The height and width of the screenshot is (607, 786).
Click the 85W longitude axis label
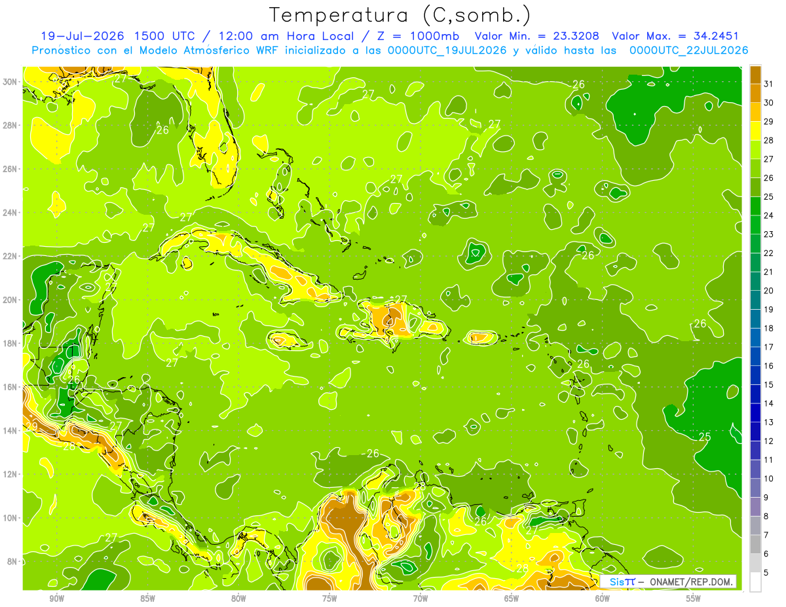[147, 598]
